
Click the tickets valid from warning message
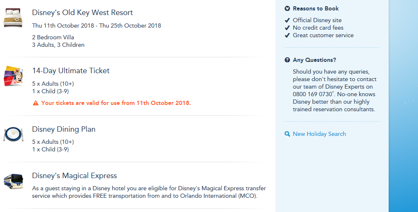tap(116, 103)
